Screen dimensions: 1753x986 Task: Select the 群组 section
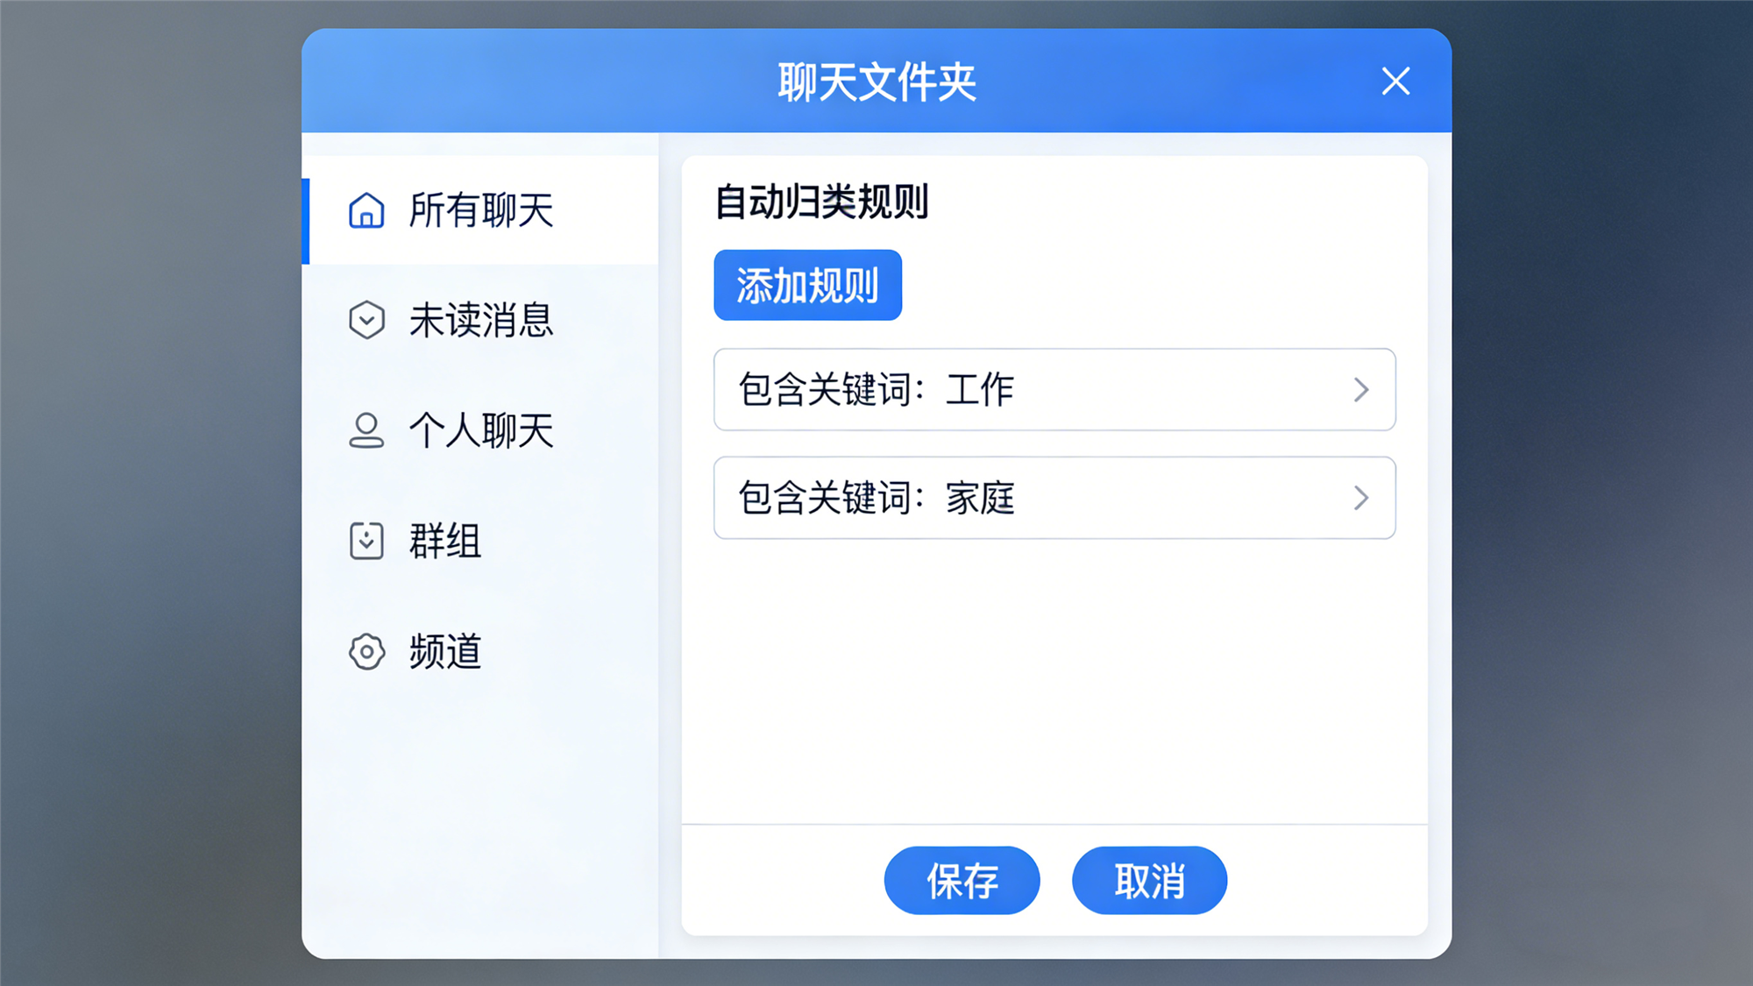pos(444,542)
